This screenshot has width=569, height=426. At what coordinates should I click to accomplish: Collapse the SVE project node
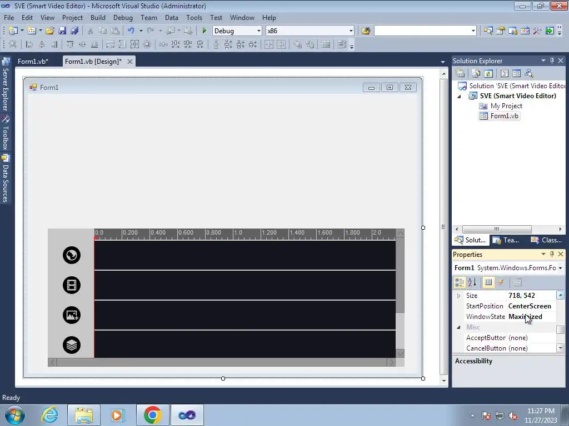(459, 97)
